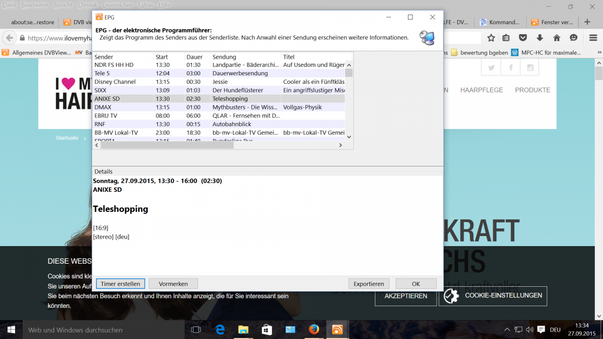The height and width of the screenshot is (339, 603).
Task: Click the Timer erstellen button
Action: (121, 284)
